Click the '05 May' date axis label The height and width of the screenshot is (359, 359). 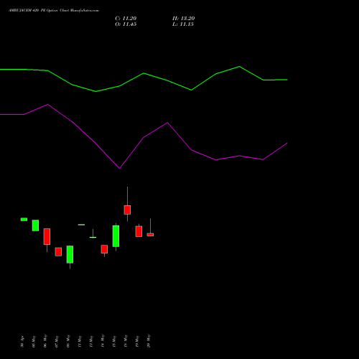coord(34,342)
